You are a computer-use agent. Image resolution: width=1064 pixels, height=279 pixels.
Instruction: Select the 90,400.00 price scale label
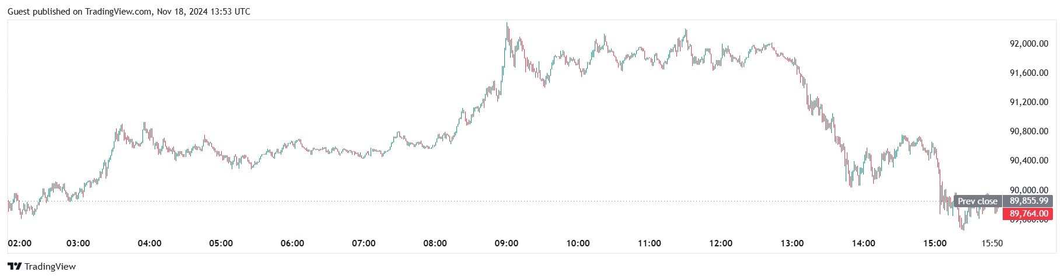tap(1028, 161)
